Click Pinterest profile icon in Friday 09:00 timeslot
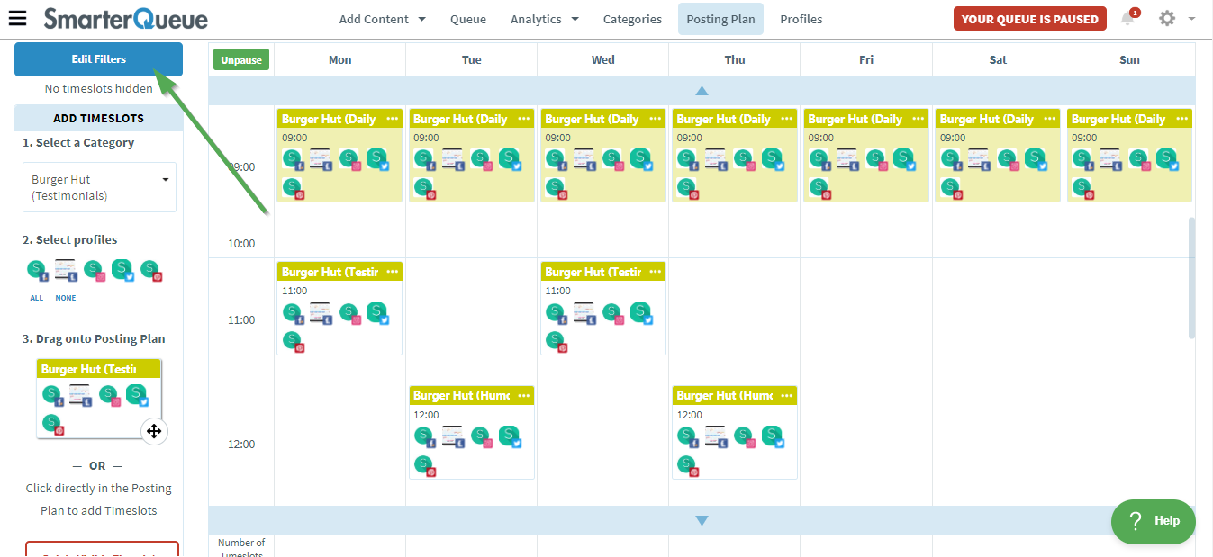Image resolution: width=1213 pixels, height=557 pixels. [x=819, y=188]
